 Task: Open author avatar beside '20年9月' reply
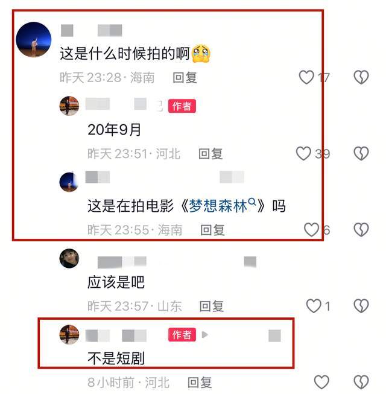point(69,106)
